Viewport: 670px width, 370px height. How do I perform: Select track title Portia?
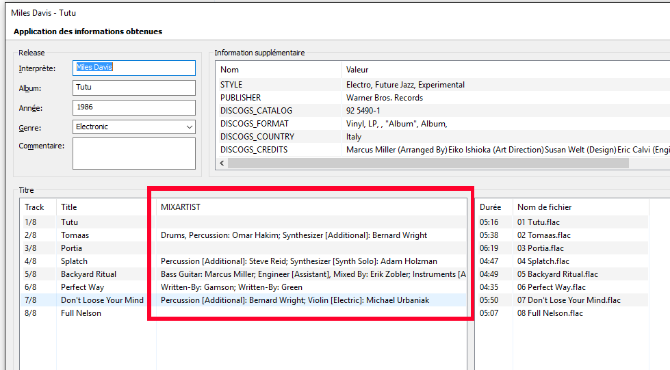[x=71, y=248]
